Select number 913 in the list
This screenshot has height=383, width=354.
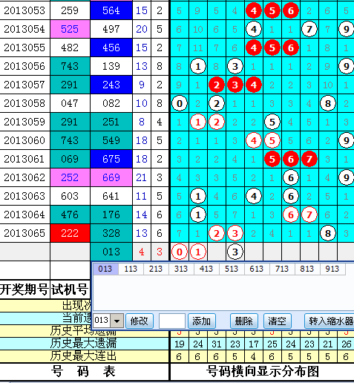tap(332, 269)
